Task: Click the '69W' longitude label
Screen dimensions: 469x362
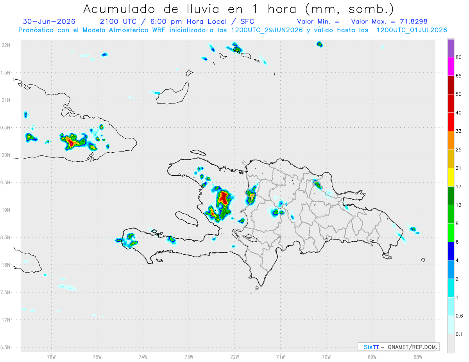Action: 372,357
